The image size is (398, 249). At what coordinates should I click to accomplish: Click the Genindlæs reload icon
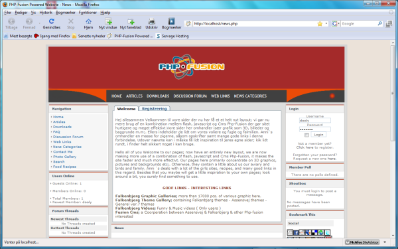[52, 21]
